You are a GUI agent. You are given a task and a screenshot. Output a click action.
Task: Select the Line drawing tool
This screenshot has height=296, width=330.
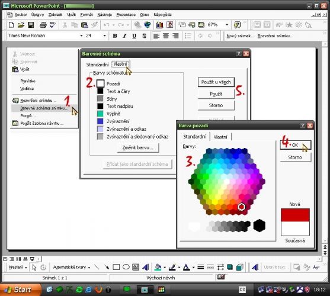[97, 267]
